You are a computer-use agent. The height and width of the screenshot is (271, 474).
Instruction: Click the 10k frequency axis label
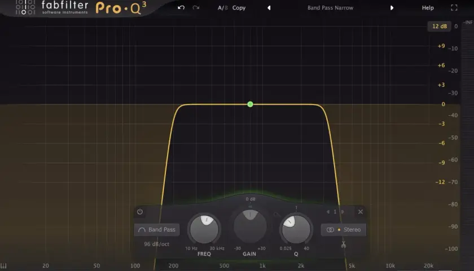click(x=390, y=266)
